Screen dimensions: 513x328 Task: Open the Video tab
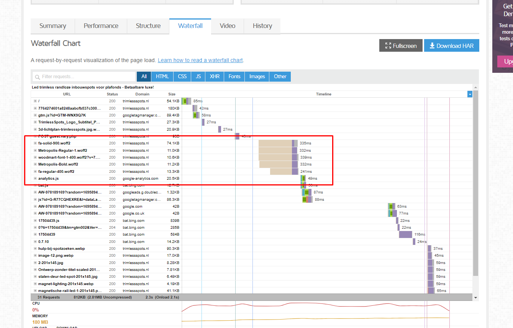(x=228, y=26)
